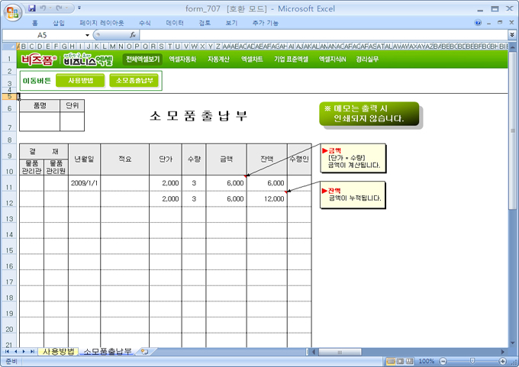The height and width of the screenshot is (367, 519).
Task: Select row header 12
Action: click(9, 199)
